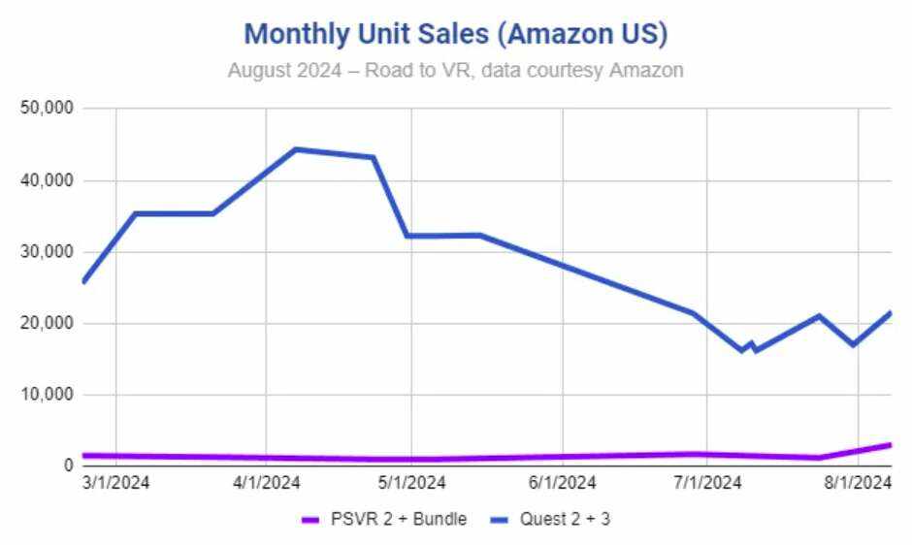Click the subtitle mentioning Road to VR

[x=455, y=71]
